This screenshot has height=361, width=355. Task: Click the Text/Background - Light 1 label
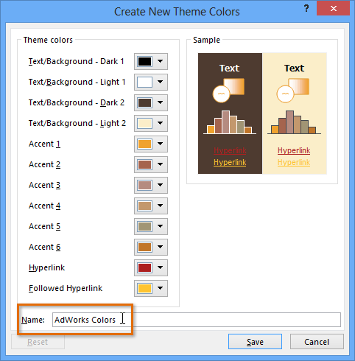click(77, 82)
